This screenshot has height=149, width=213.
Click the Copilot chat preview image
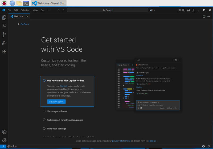coord(149,84)
